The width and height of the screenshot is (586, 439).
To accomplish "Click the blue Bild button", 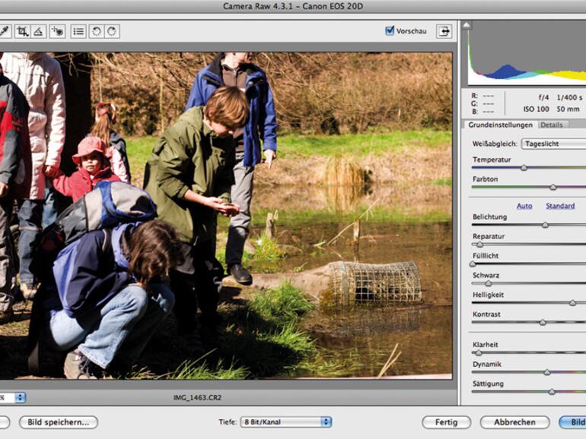I will point(572,422).
